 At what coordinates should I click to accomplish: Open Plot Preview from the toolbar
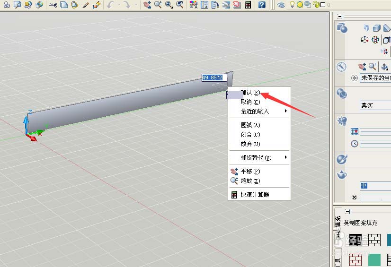click(x=18, y=4)
